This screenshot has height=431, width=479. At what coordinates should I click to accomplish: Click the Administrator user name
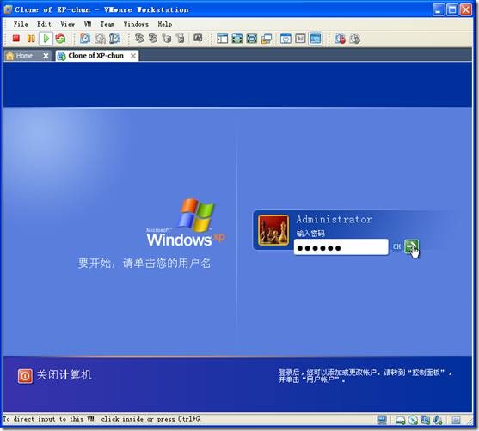(x=335, y=219)
